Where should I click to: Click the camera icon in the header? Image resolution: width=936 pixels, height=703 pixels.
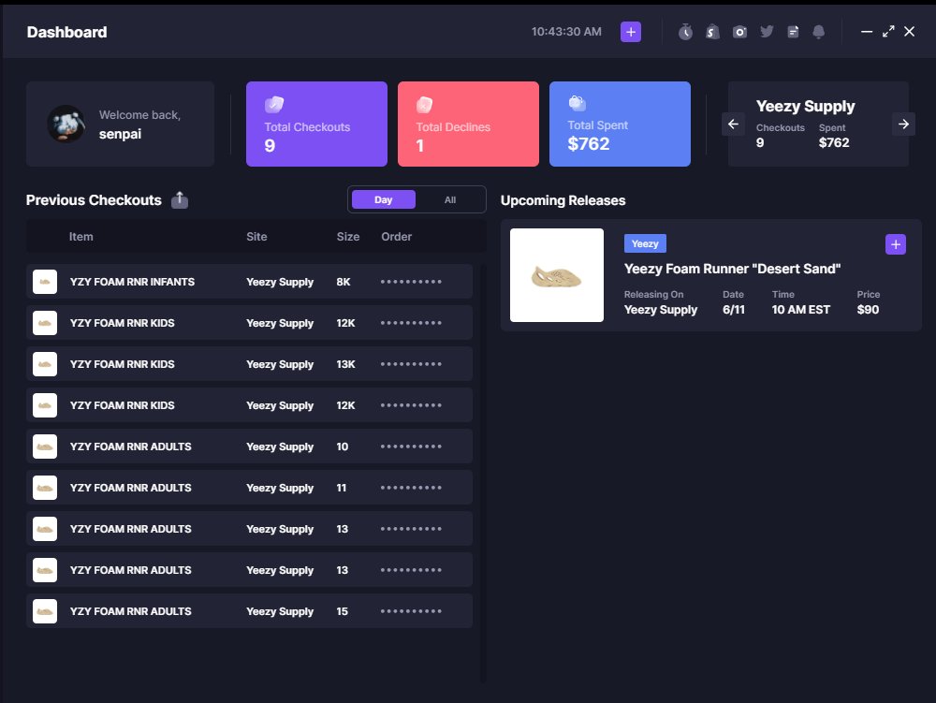coord(739,32)
